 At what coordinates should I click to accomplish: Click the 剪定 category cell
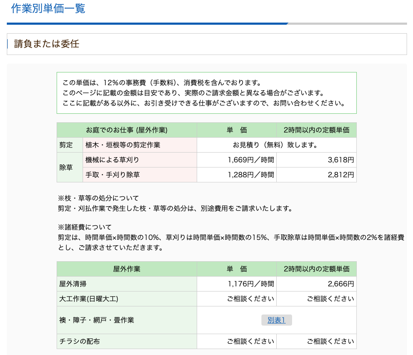(66, 145)
